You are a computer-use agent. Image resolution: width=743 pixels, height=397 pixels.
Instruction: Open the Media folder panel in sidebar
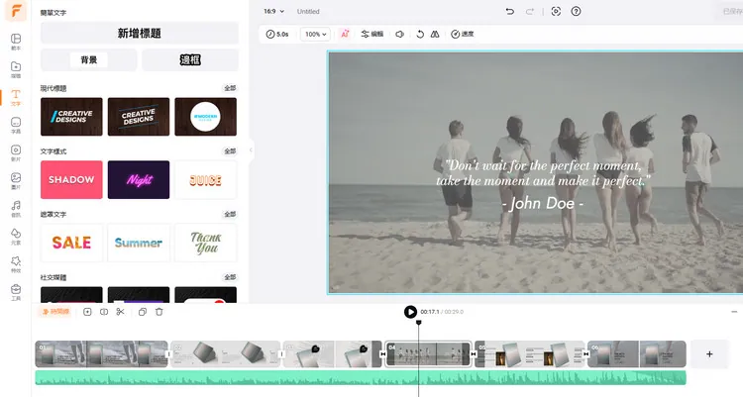(x=16, y=69)
